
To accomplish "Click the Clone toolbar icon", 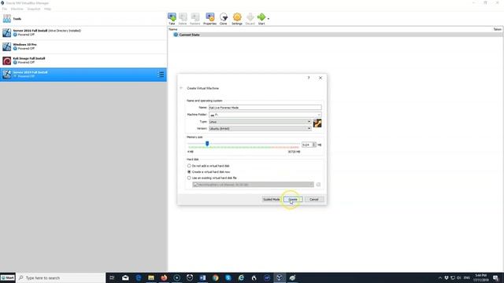I will pos(224,19).
